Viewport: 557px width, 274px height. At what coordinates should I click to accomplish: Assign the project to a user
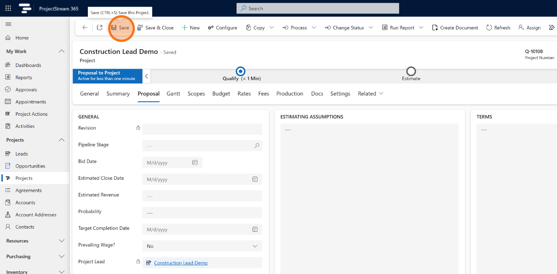pos(529,27)
